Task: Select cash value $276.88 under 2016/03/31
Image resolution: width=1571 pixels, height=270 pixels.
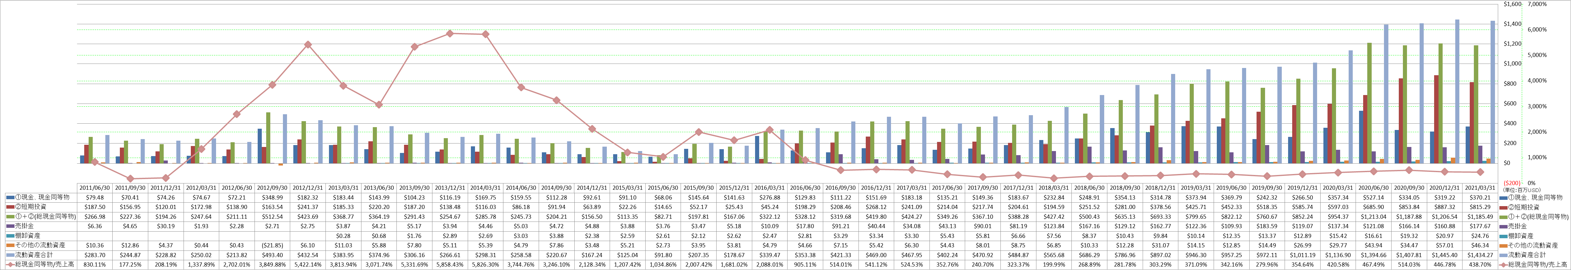Action: coord(770,198)
